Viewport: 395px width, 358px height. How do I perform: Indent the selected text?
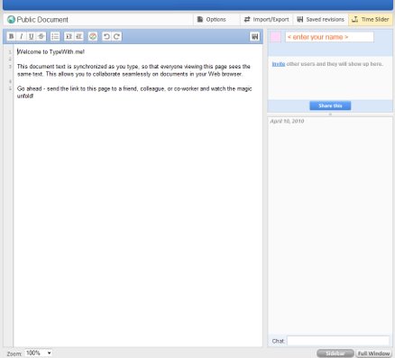69,36
